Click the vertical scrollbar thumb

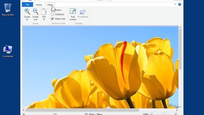pos(180,49)
